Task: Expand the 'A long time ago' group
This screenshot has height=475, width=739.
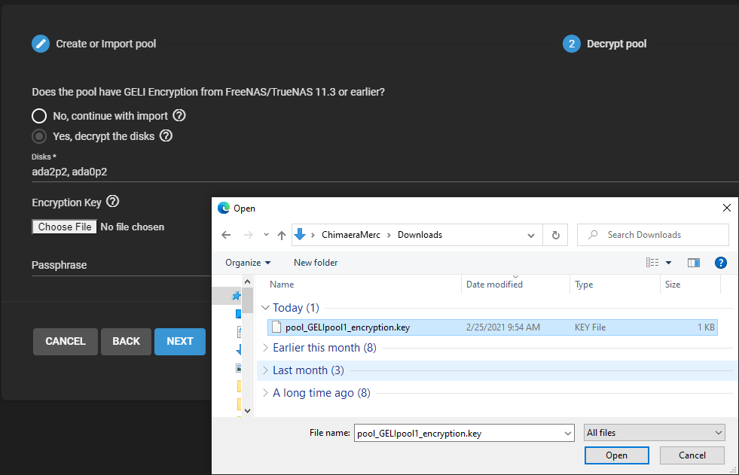Action: tap(265, 393)
